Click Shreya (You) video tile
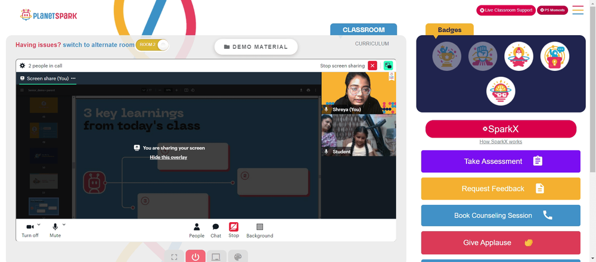The width and height of the screenshot is (596, 262). tap(359, 93)
